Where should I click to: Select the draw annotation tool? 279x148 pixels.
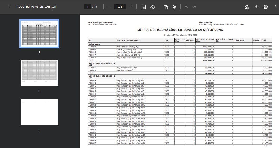click(174, 7)
